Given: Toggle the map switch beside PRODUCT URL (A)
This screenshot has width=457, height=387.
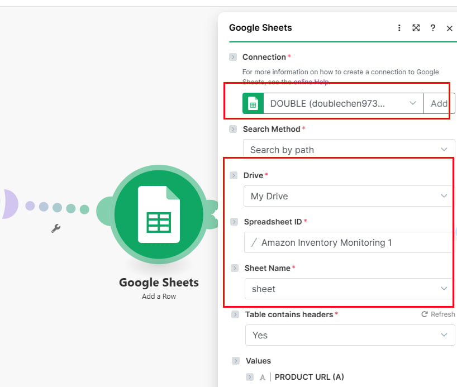Looking at the screenshot, I should click(250, 377).
